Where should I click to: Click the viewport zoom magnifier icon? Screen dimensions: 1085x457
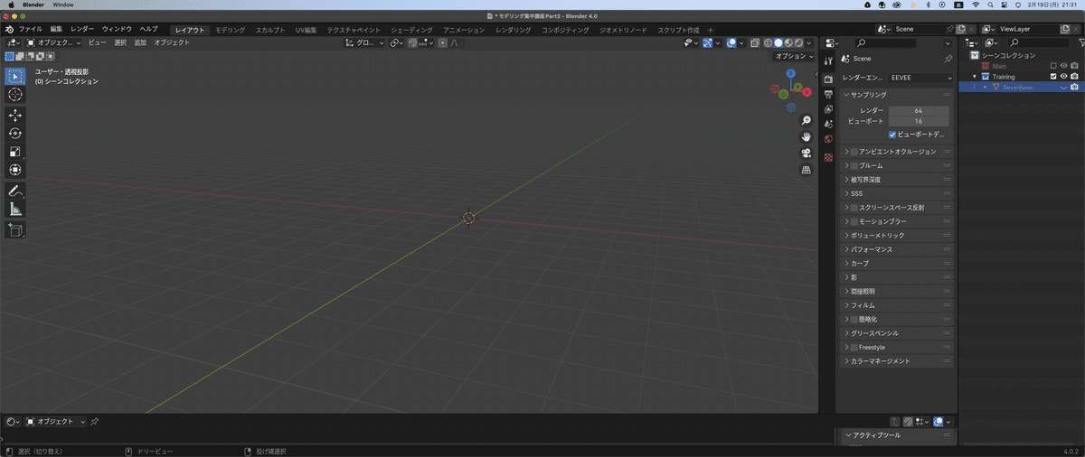[x=806, y=120]
